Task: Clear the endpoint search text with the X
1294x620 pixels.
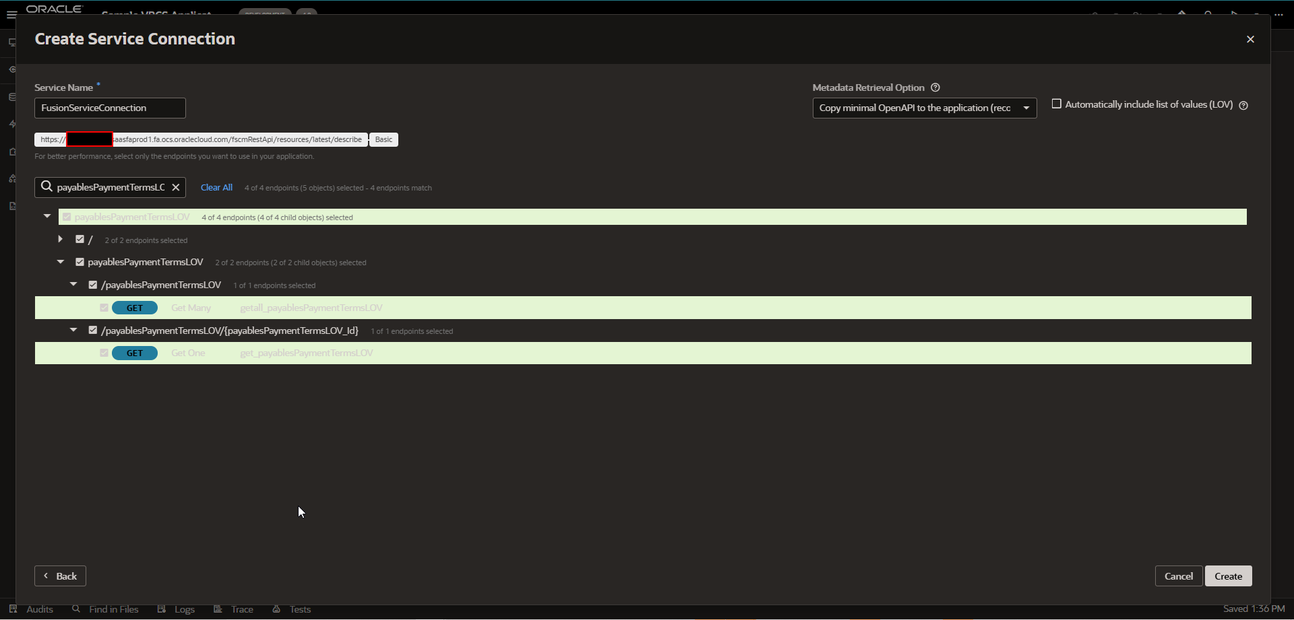Action: coord(176,188)
